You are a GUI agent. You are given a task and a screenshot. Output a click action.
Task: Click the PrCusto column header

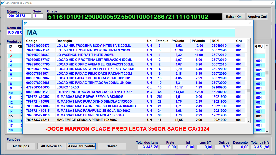[180, 41]
